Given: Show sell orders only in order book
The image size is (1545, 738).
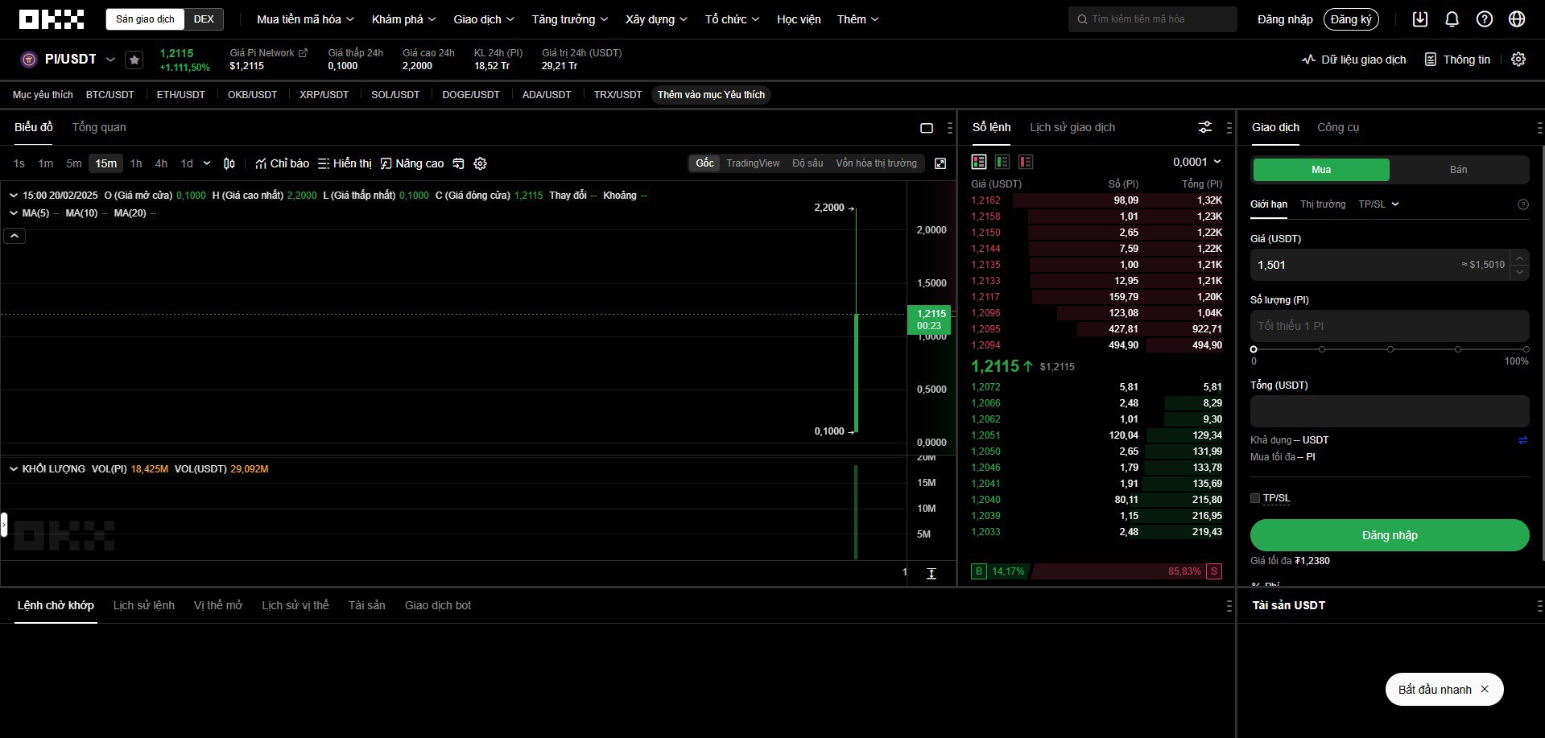Looking at the screenshot, I should [1026, 162].
